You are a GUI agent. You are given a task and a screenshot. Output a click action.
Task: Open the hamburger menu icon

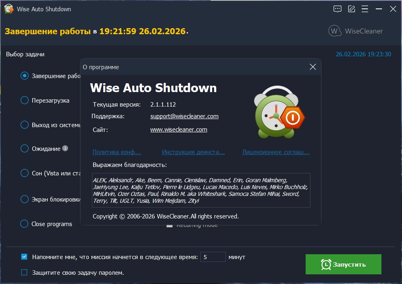[x=365, y=9]
